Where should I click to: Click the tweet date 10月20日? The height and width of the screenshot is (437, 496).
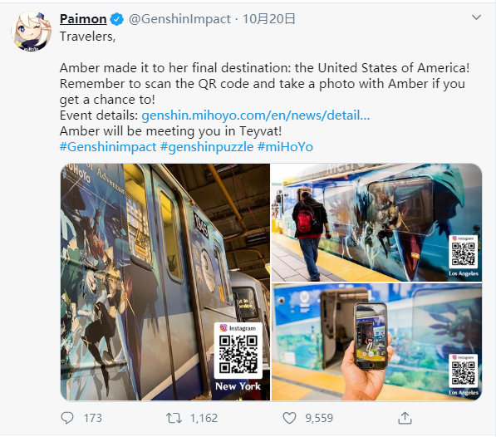[269, 19]
